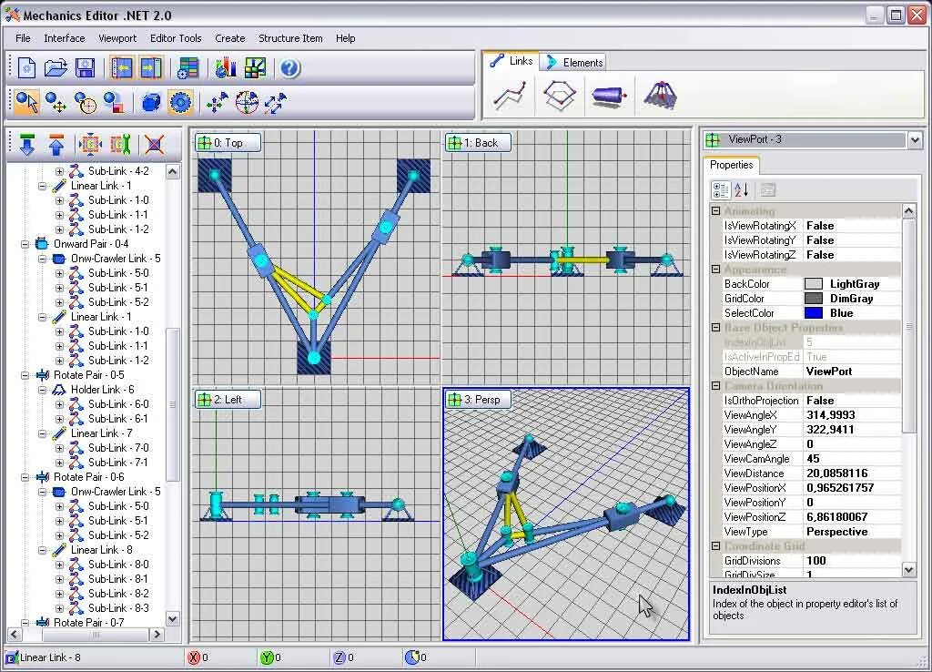The image size is (932, 672).
Task: Click the Open file folder icon
Action: pos(56,67)
